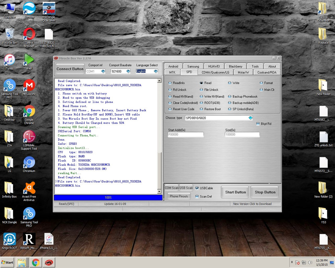Image resolution: width=335 pixels, height=268 pixels.
Task: Open Avast Free Antivirus icon
Action: pos(29,192)
